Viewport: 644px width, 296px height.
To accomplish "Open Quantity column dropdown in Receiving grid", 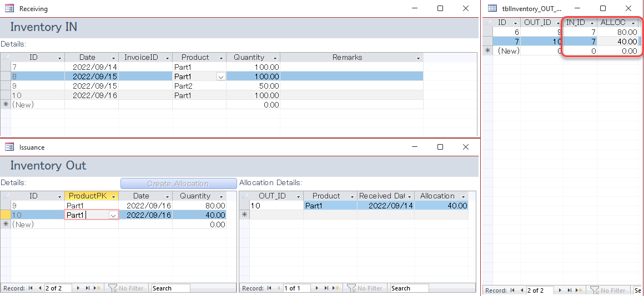I will (x=275, y=58).
